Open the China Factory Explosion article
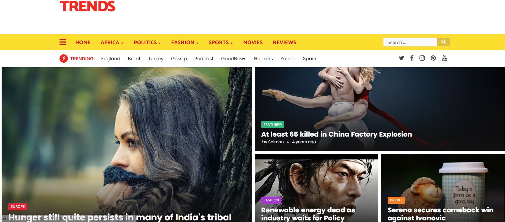The image size is (505, 222). (336, 134)
